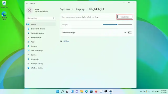Viewport: 168px width, 94px height.
Task: Open Accounts settings category
Action: point(41,46)
